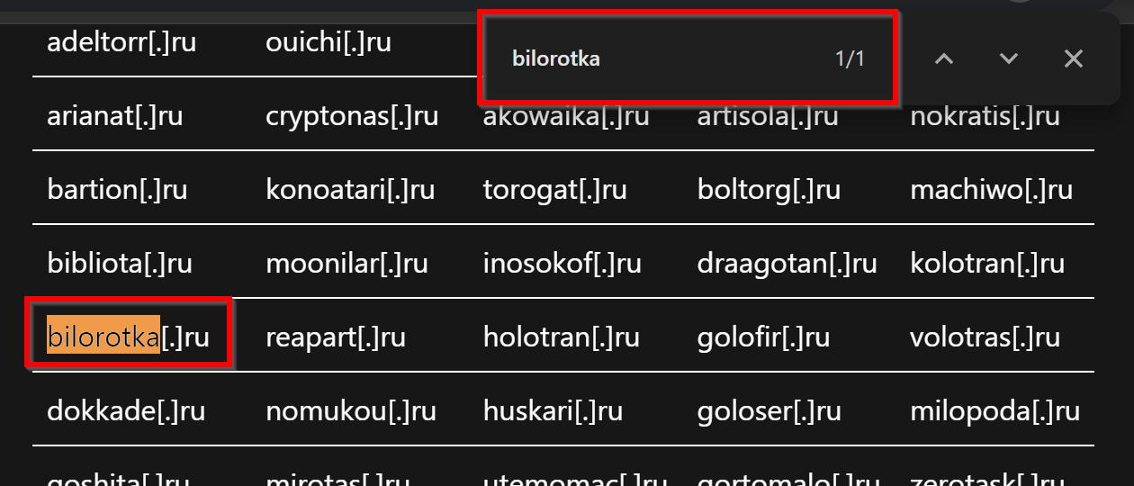
Task: Select the ouichi[.]ru entry
Action: (x=328, y=41)
